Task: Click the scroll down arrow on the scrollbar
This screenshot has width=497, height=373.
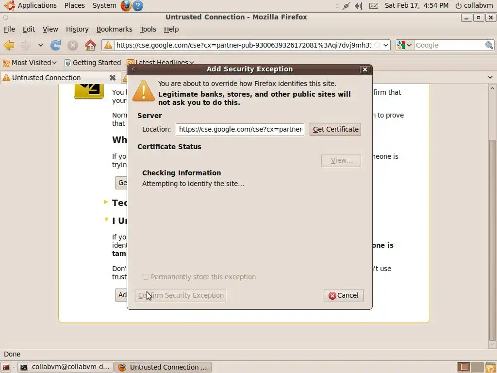Action: pos(492,344)
